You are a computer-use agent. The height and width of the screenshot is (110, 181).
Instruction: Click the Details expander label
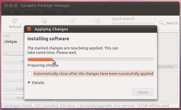pyautogui.click(x=38, y=83)
